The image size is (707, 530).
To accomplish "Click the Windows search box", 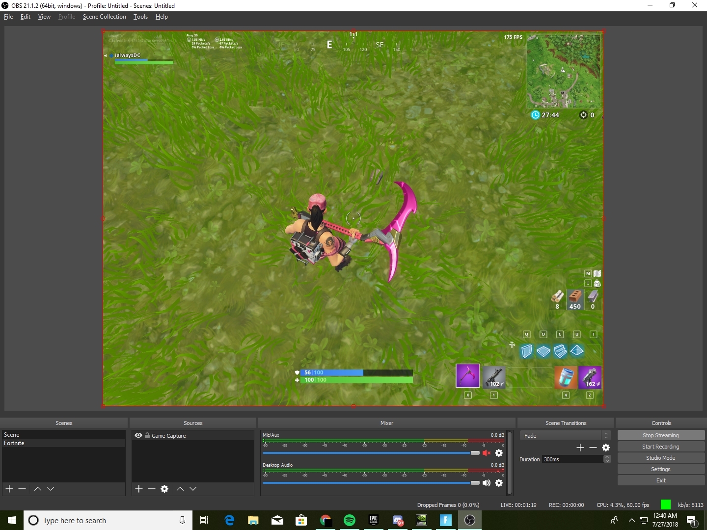I will coord(108,520).
